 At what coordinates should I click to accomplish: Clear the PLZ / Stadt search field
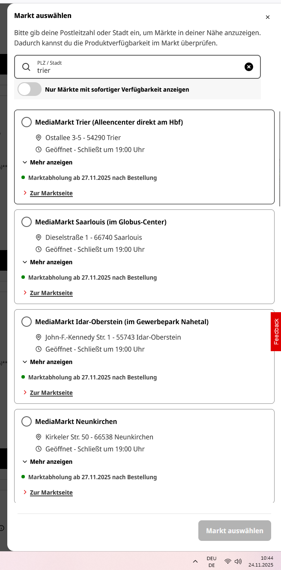point(249,67)
